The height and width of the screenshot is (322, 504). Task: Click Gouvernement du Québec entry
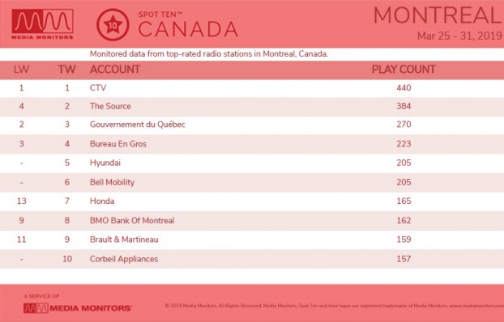click(x=138, y=125)
